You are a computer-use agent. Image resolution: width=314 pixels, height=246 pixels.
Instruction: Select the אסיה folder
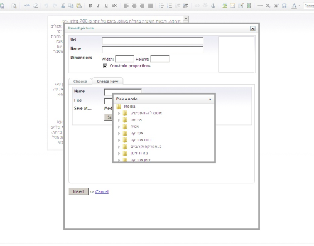[134, 126]
